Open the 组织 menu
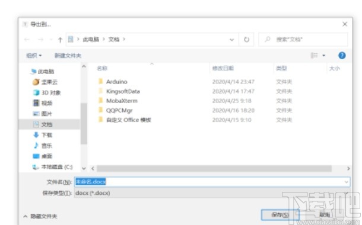 point(34,56)
